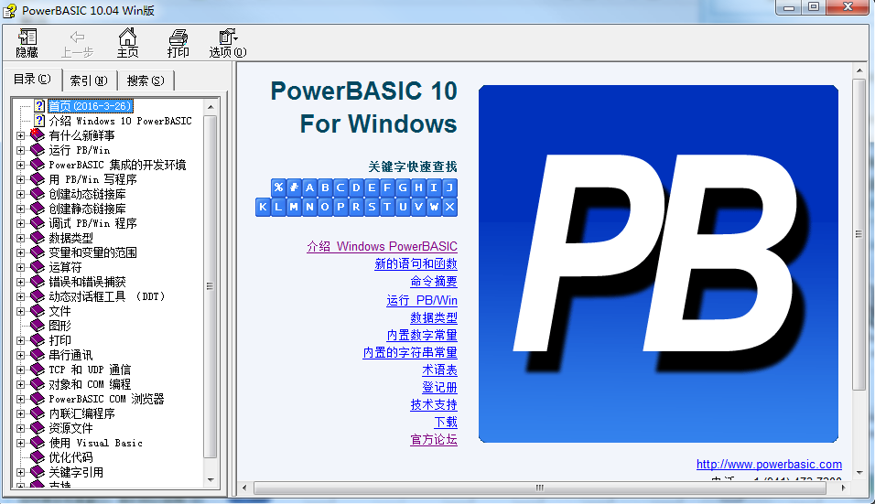Jump to keyword letter C
This screenshot has width=875, height=504.
(340, 188)
